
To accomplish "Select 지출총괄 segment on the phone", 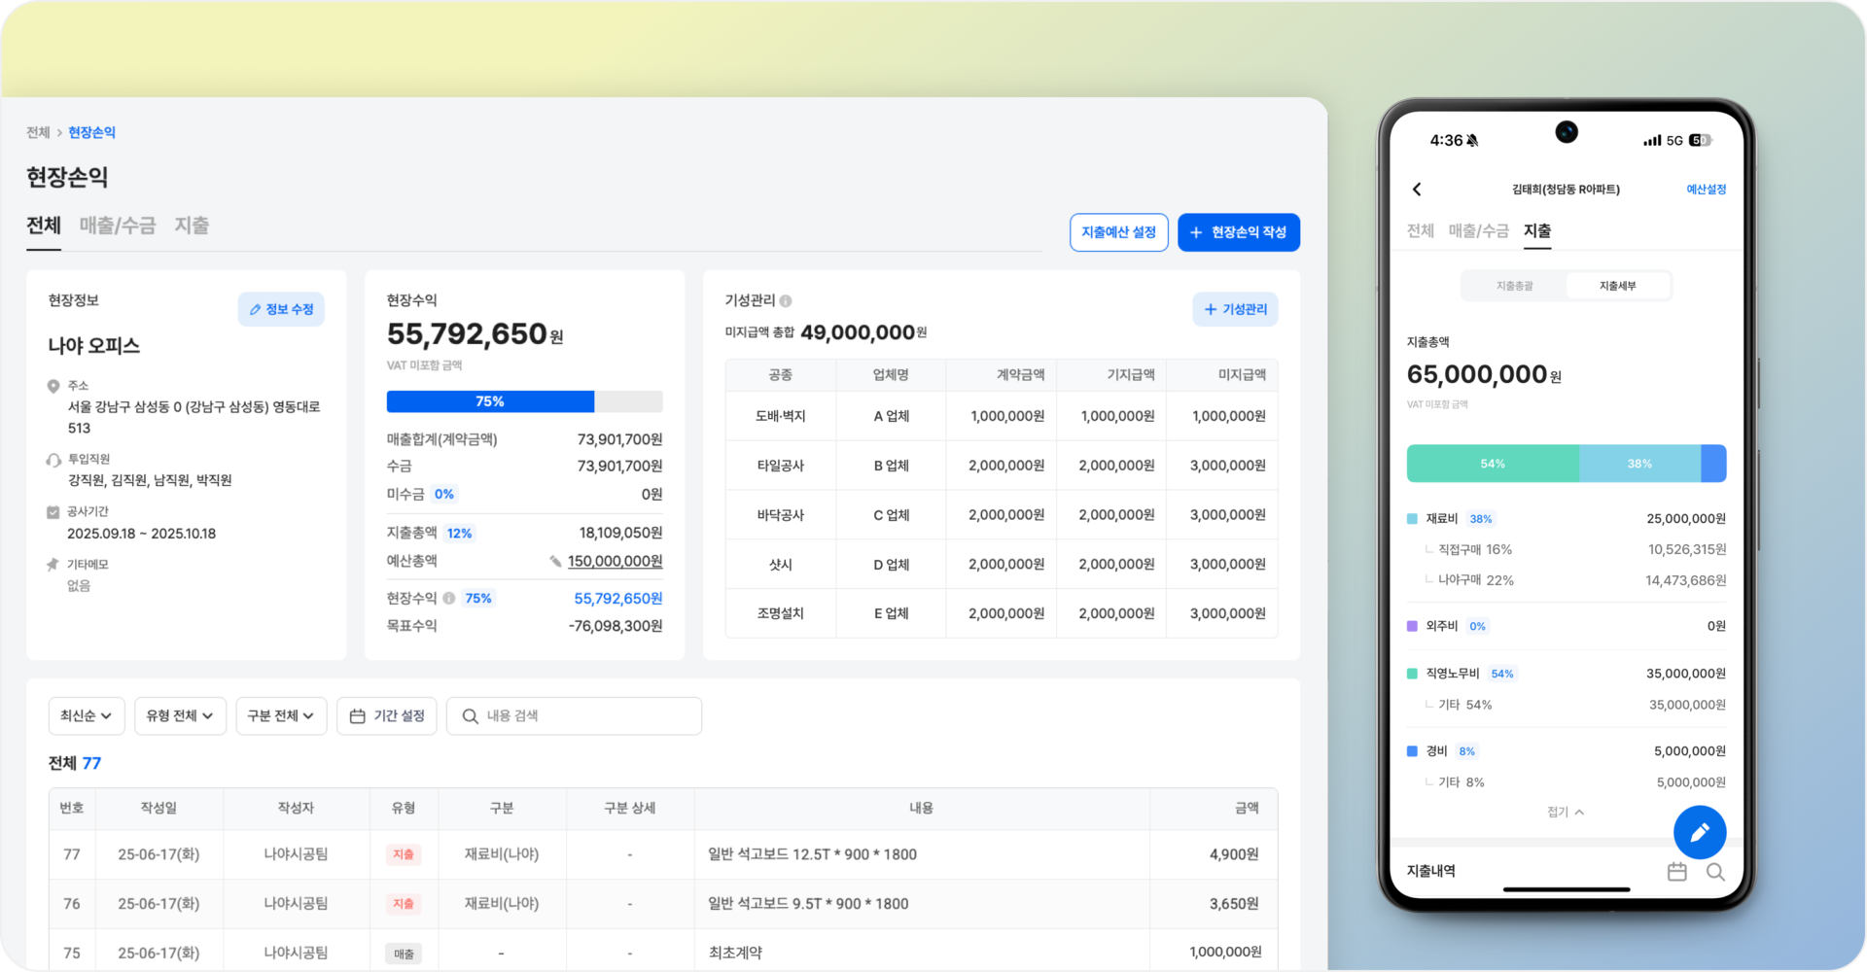I will point(1514,286).
